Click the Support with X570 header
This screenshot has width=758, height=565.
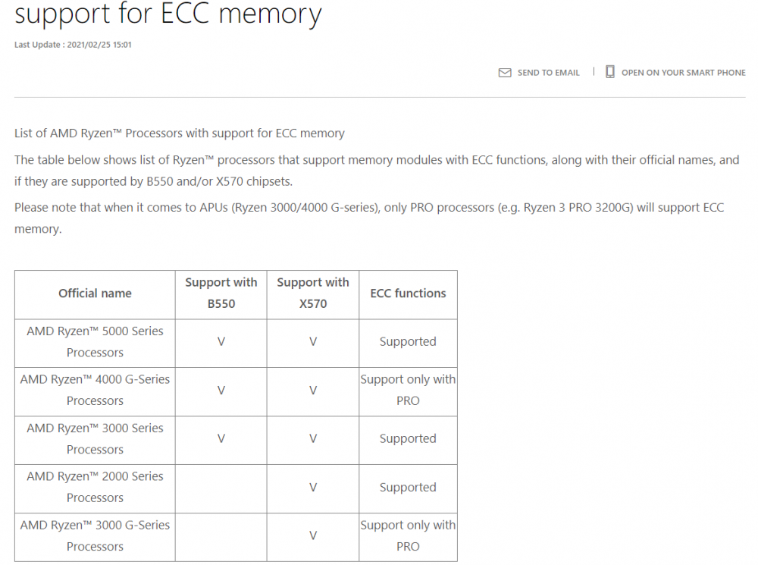313,293
